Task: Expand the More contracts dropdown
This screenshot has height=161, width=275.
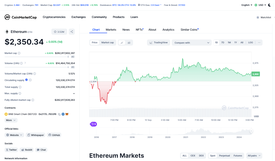Action: (11, 120)
